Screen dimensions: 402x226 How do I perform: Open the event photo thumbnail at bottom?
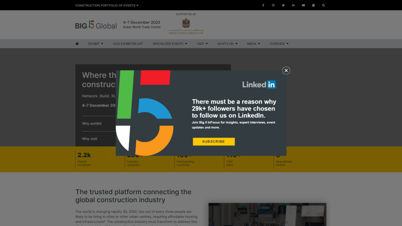click(267, 215)
